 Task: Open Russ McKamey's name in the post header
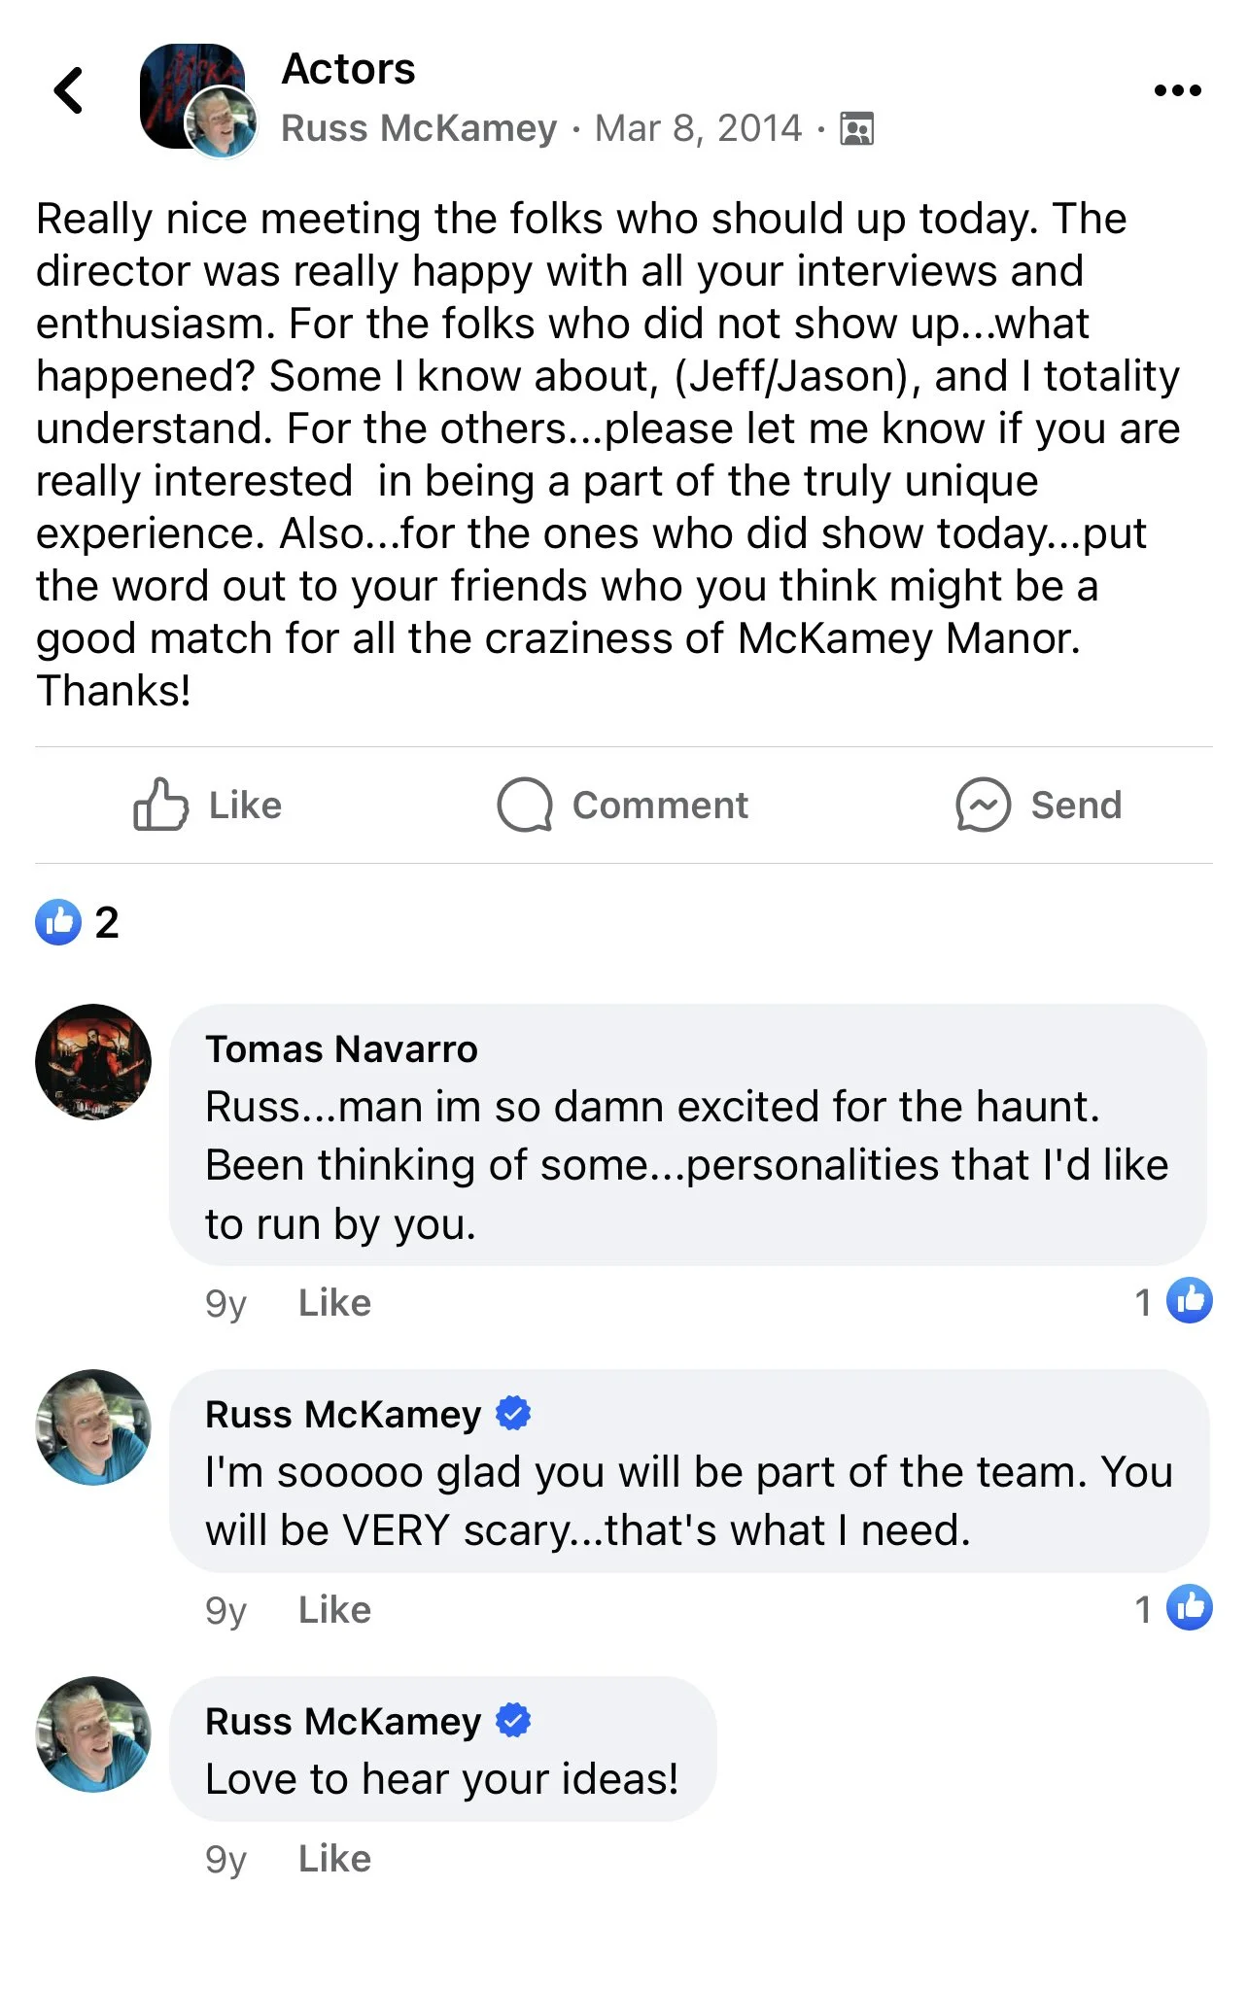[x=419, y=128]
